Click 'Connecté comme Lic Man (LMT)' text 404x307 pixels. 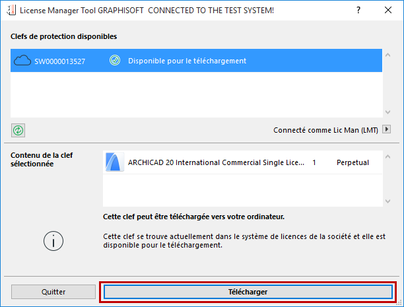tap(325, 130)
